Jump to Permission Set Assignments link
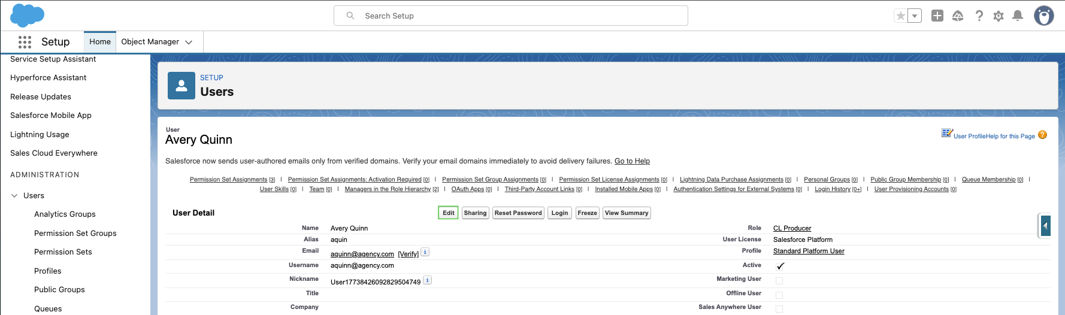 232,180
